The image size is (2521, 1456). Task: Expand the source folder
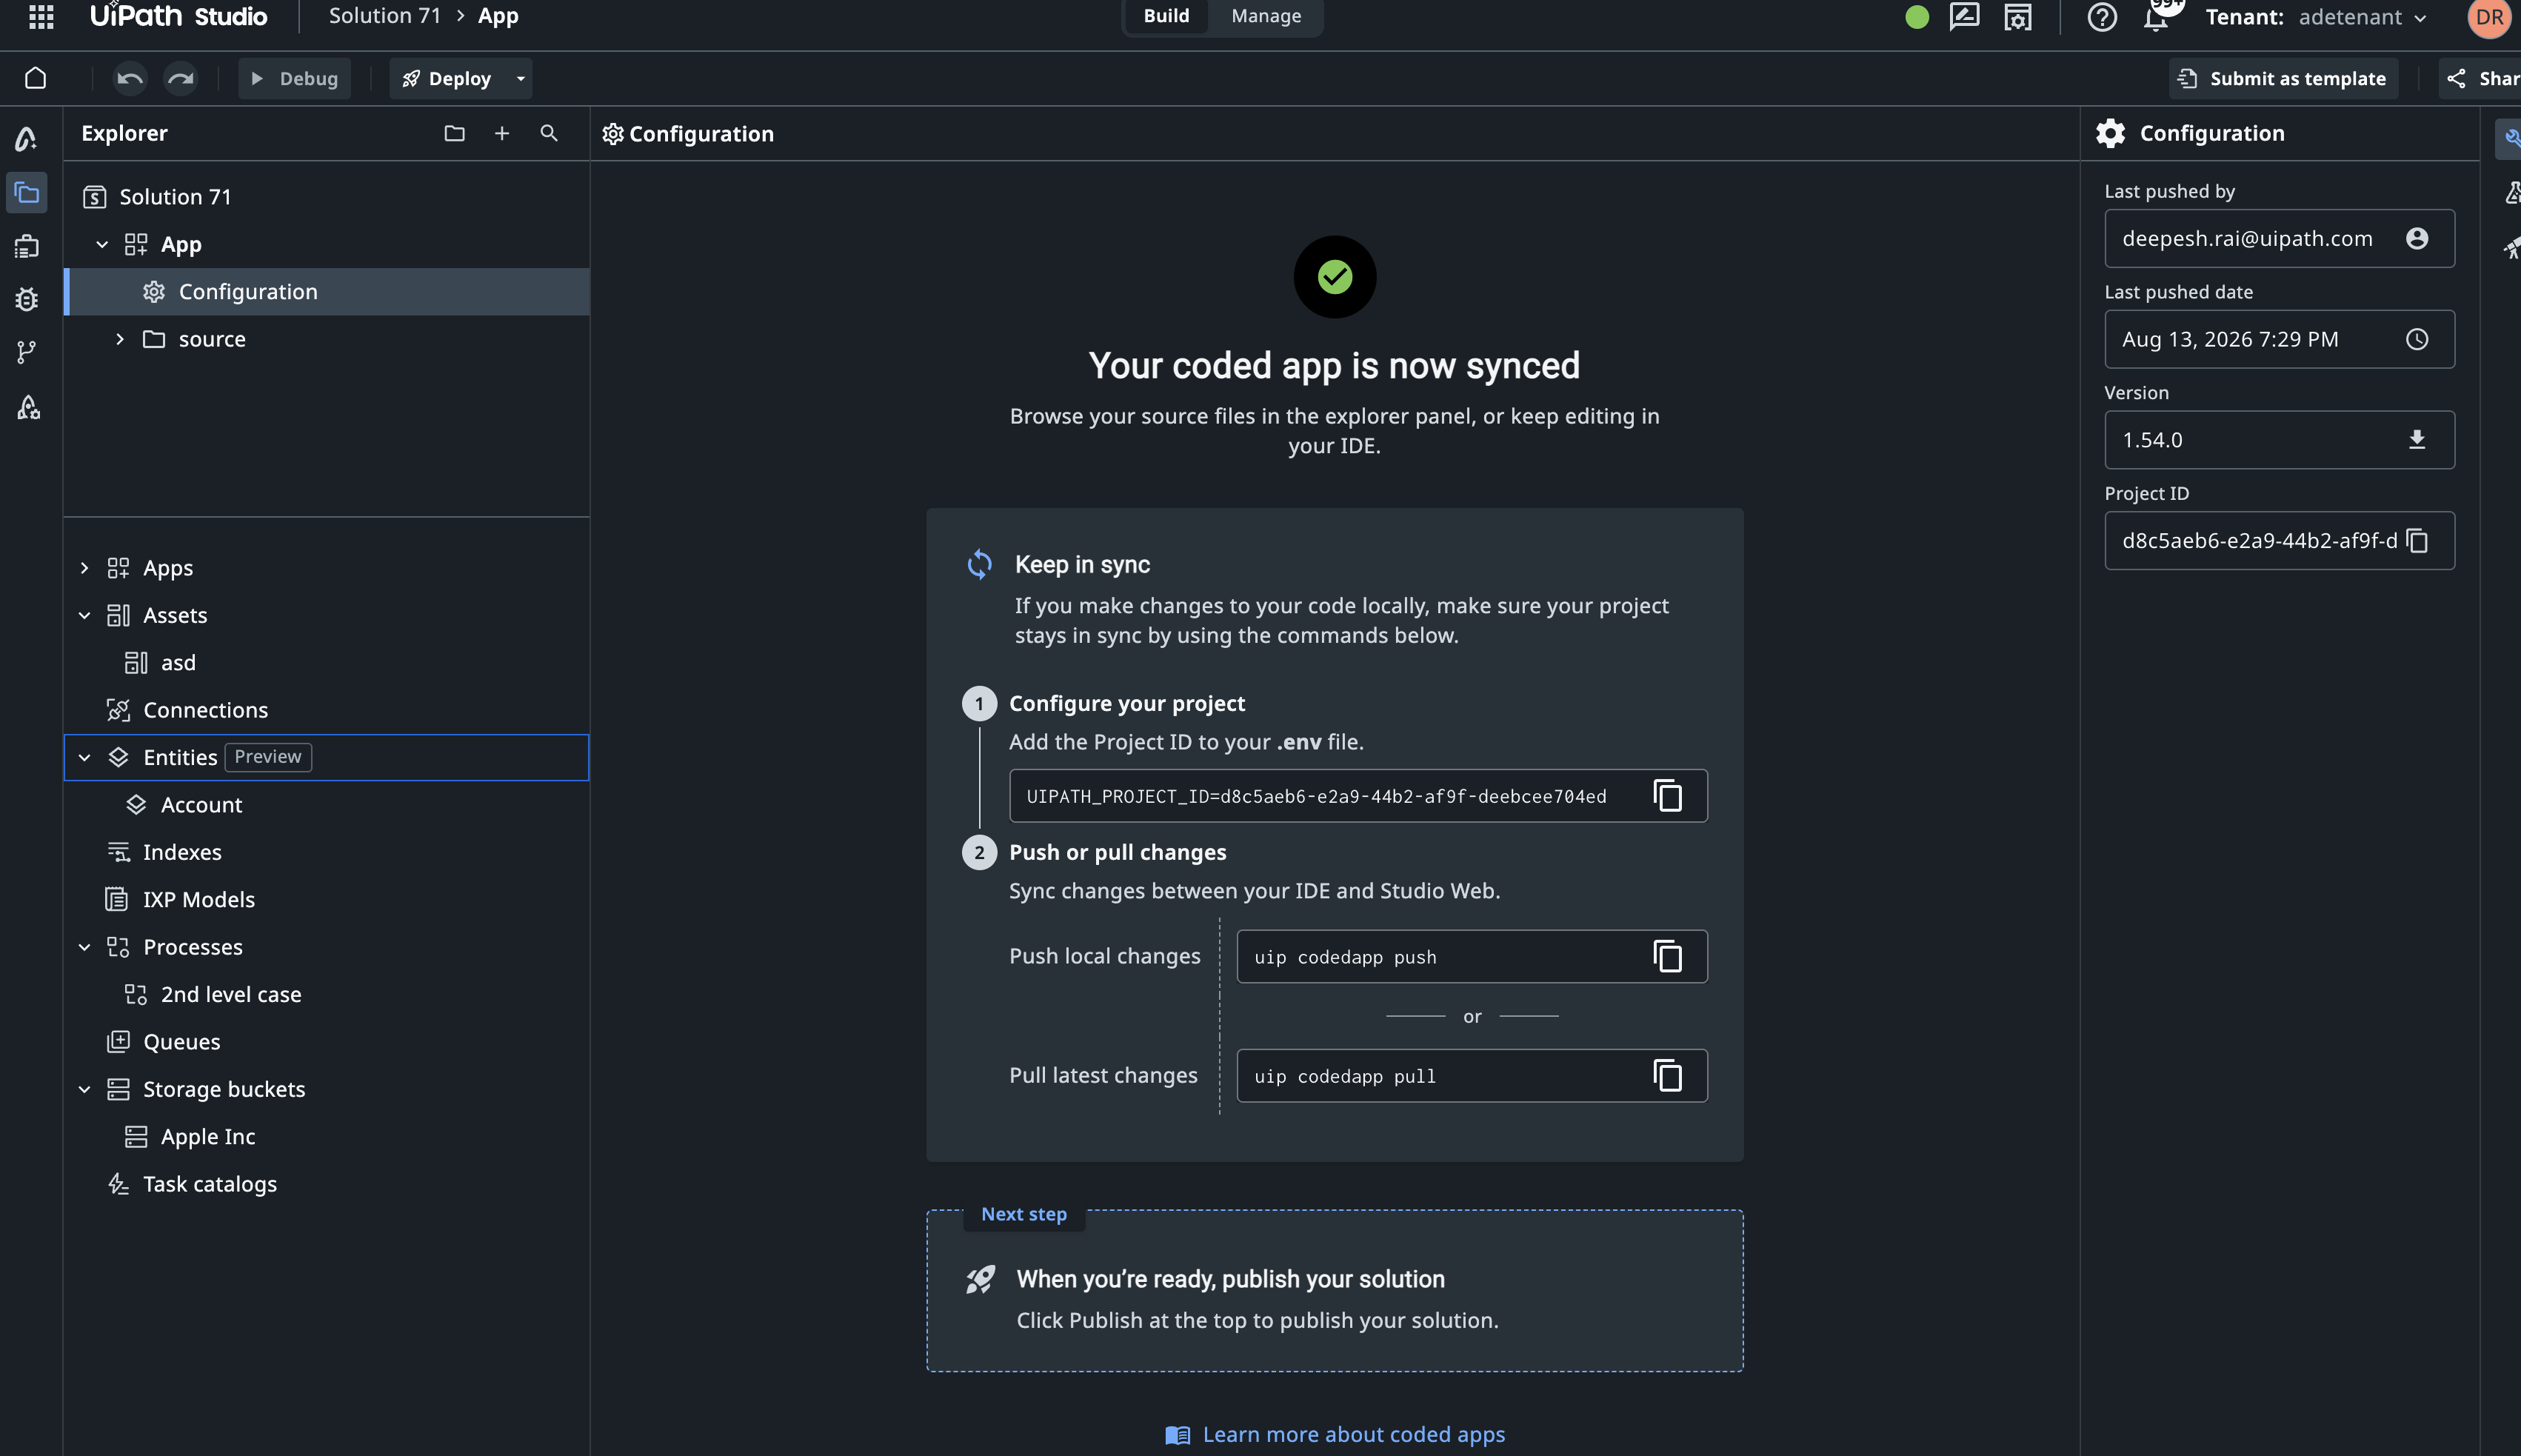pyautogui.click(x=120, y=339)
